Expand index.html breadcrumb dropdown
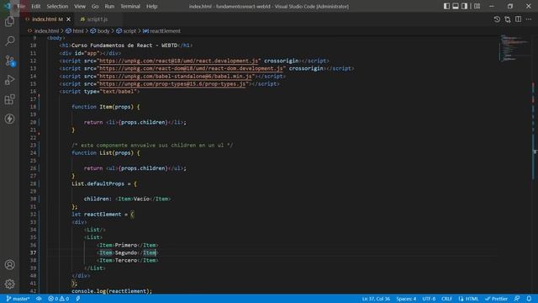Viewport: 538px width, 303px height. point(43,31)
